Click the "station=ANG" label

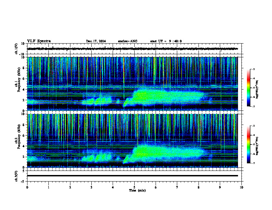pos(127,41)
